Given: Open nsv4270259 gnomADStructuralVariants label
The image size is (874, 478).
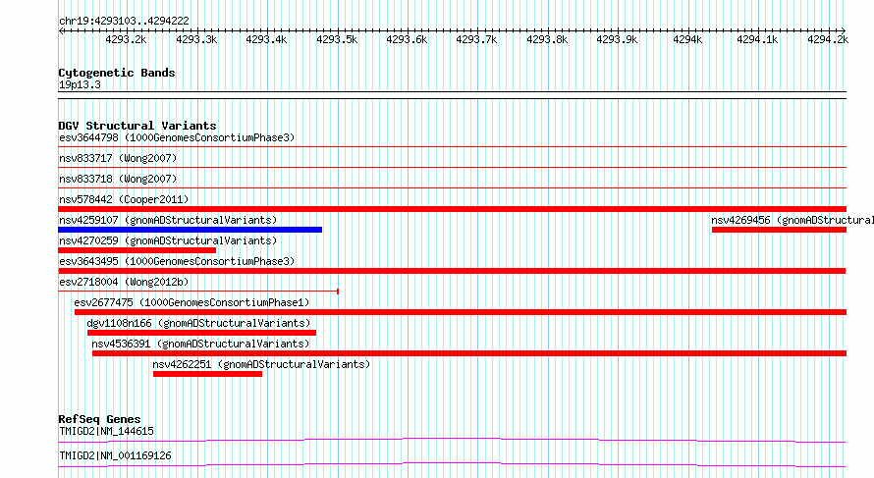Looking at the screenshot, I should click(x=168, y=240).
